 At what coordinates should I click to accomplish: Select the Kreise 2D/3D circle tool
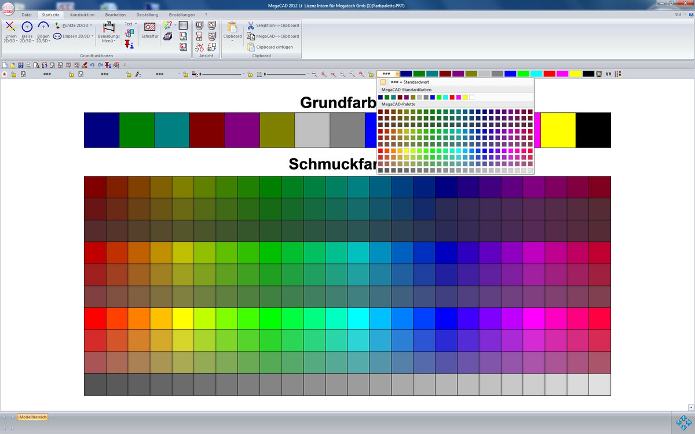(27, 32)
